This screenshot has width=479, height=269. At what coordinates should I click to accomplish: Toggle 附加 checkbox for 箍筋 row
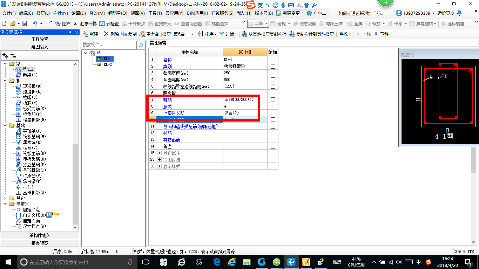tap(273, 100)
